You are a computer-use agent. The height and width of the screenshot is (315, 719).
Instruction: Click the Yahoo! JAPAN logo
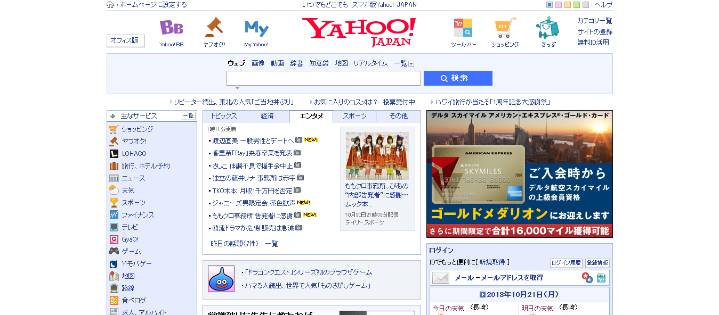coord(359,32)
